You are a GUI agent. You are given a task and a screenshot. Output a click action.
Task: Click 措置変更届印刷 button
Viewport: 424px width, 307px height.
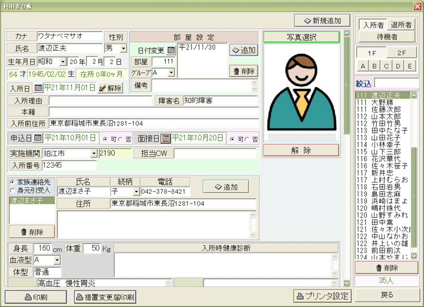[x=105, y=297]
